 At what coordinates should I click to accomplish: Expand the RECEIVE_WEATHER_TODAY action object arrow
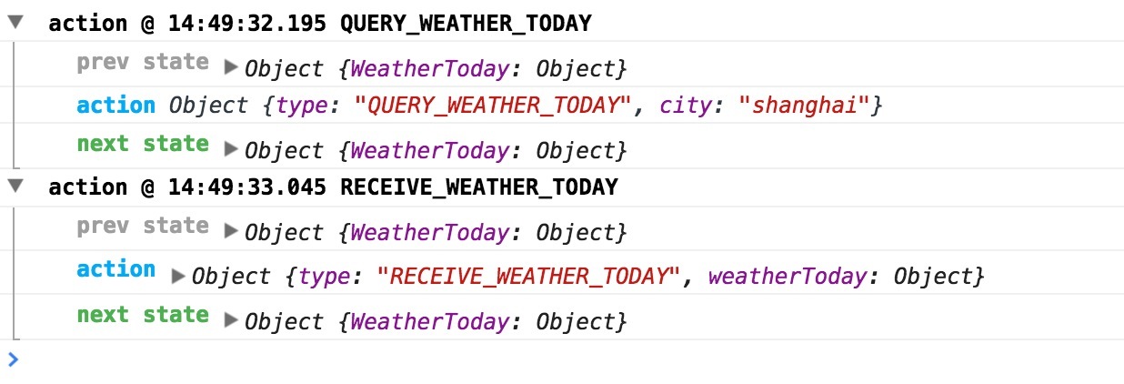(178, 274)
